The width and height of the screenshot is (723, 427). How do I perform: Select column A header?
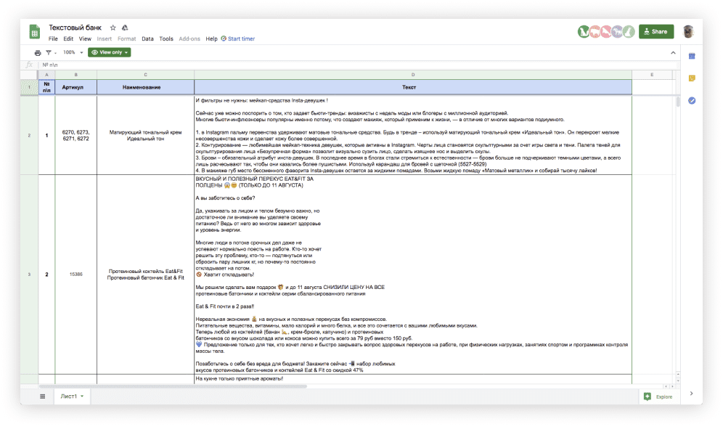(46, 75)
